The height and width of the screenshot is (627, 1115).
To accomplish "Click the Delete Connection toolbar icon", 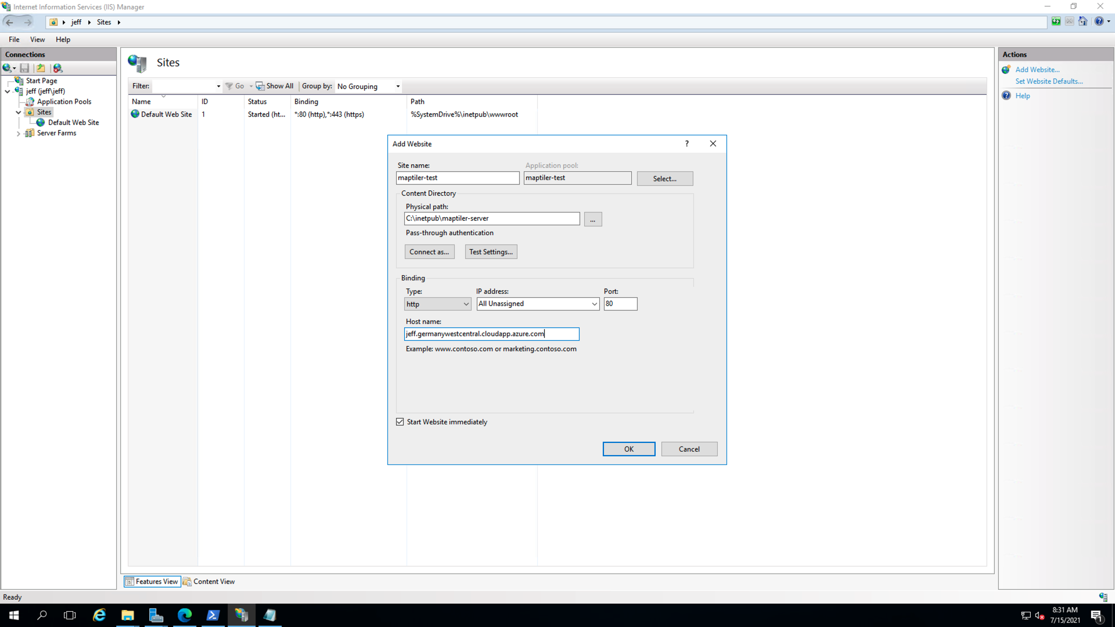I will (57, 69).
